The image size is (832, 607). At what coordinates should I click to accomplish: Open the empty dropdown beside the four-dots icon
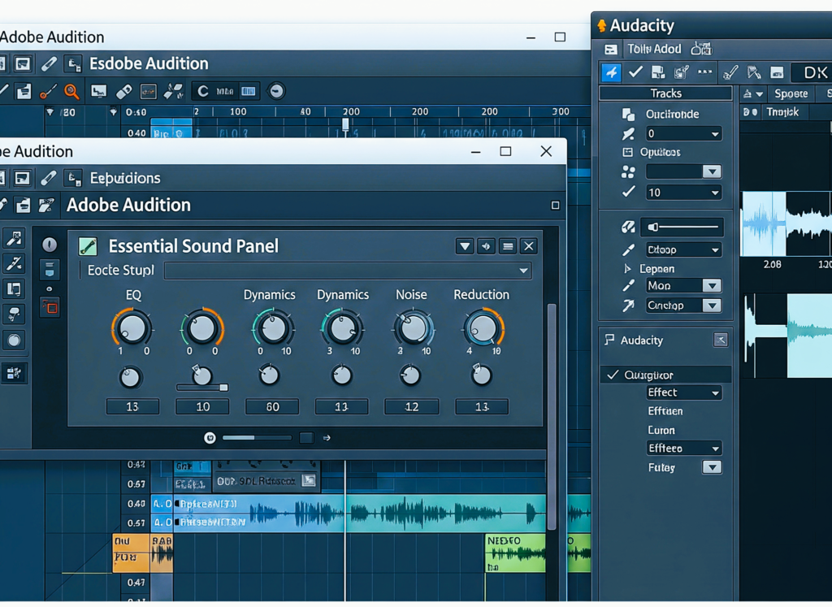[x=683, y=171]
